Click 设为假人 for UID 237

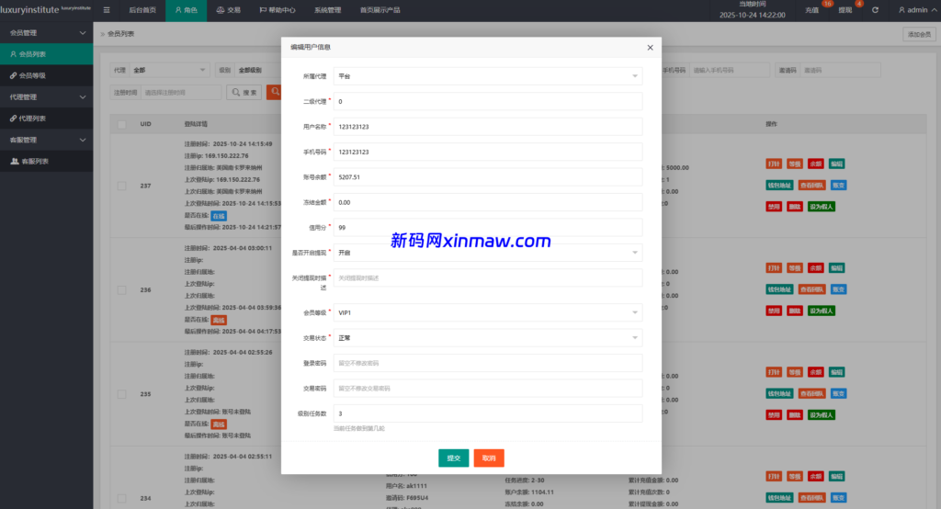click(x=822, y=207)
